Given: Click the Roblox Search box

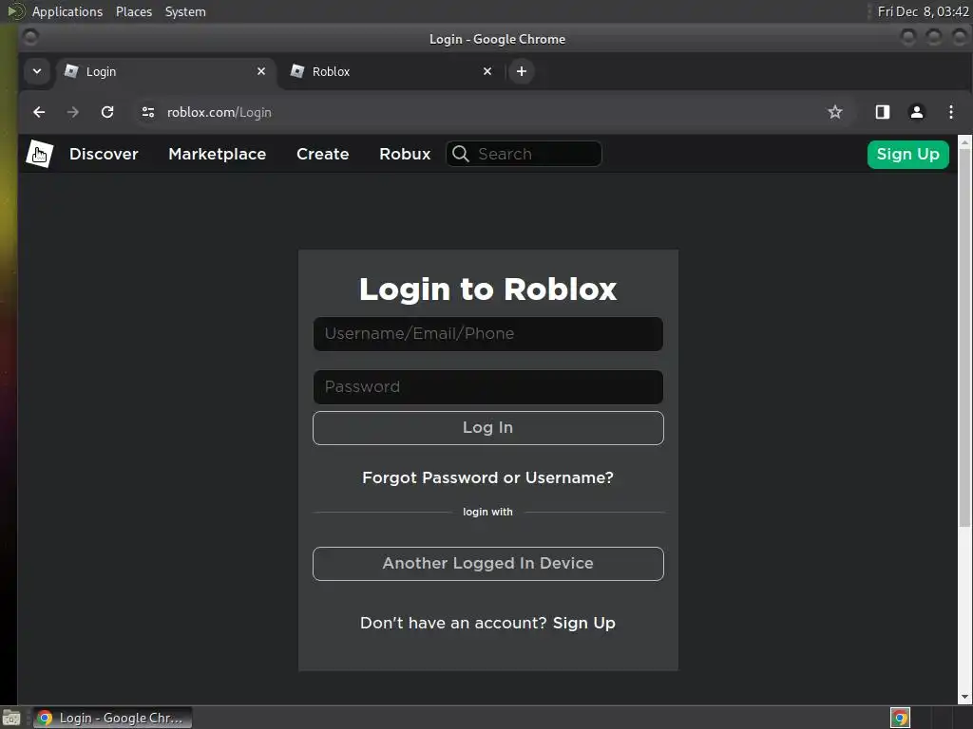Looking at the screenshot, I should click(524, 154).
